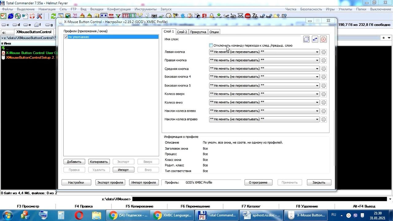This screenshot has height=221, width=393.
Task: Open Левая кнопка action dropdown
Action: point(264,52)
